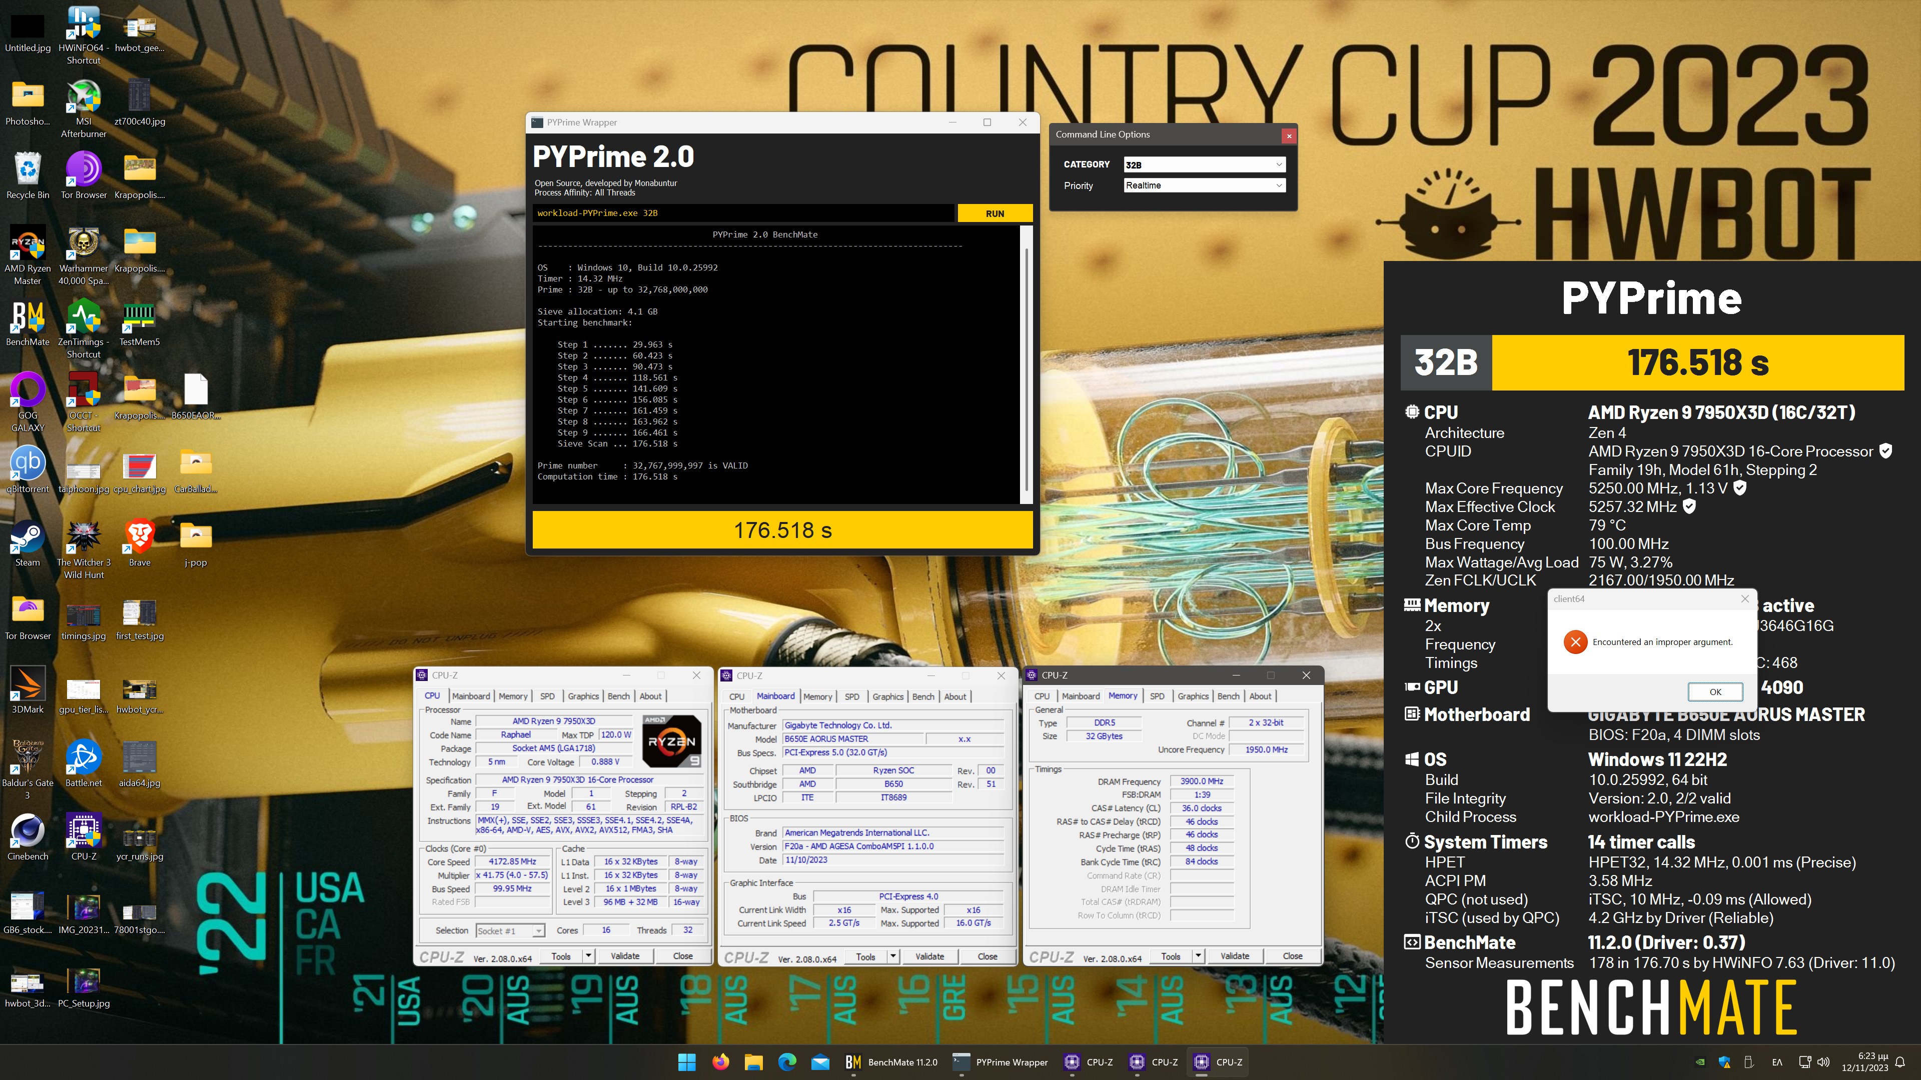Launch The Witcher 3 Wild Hunt icon
1921x1080 pixels.
84,550
